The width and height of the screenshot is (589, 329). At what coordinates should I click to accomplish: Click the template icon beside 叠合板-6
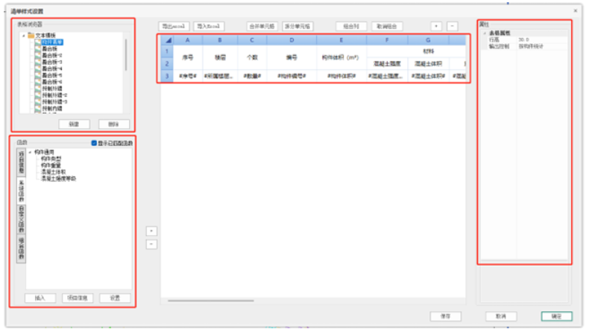tap(37, 82)
